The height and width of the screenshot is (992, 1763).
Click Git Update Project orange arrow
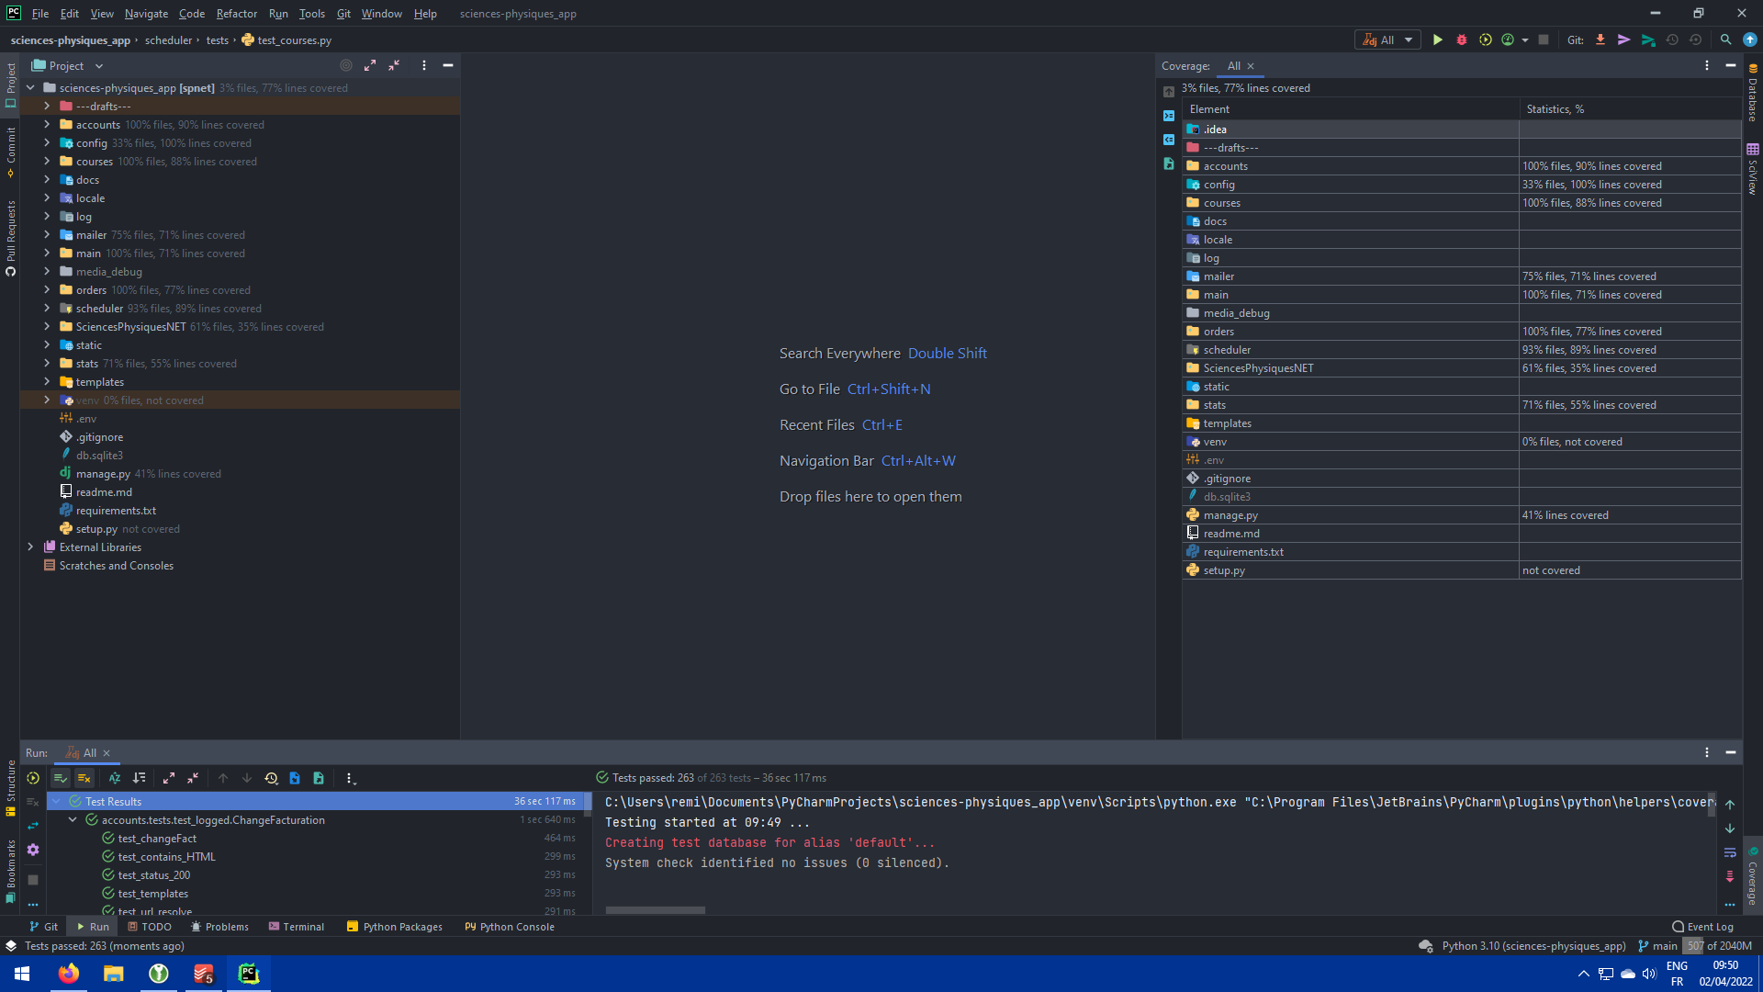click(x=1600, y=39)
